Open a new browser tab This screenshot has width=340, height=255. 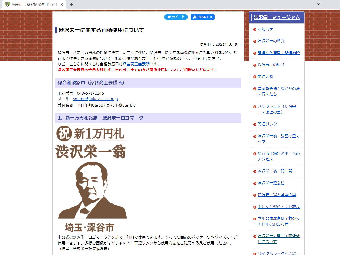click(72, 5)
